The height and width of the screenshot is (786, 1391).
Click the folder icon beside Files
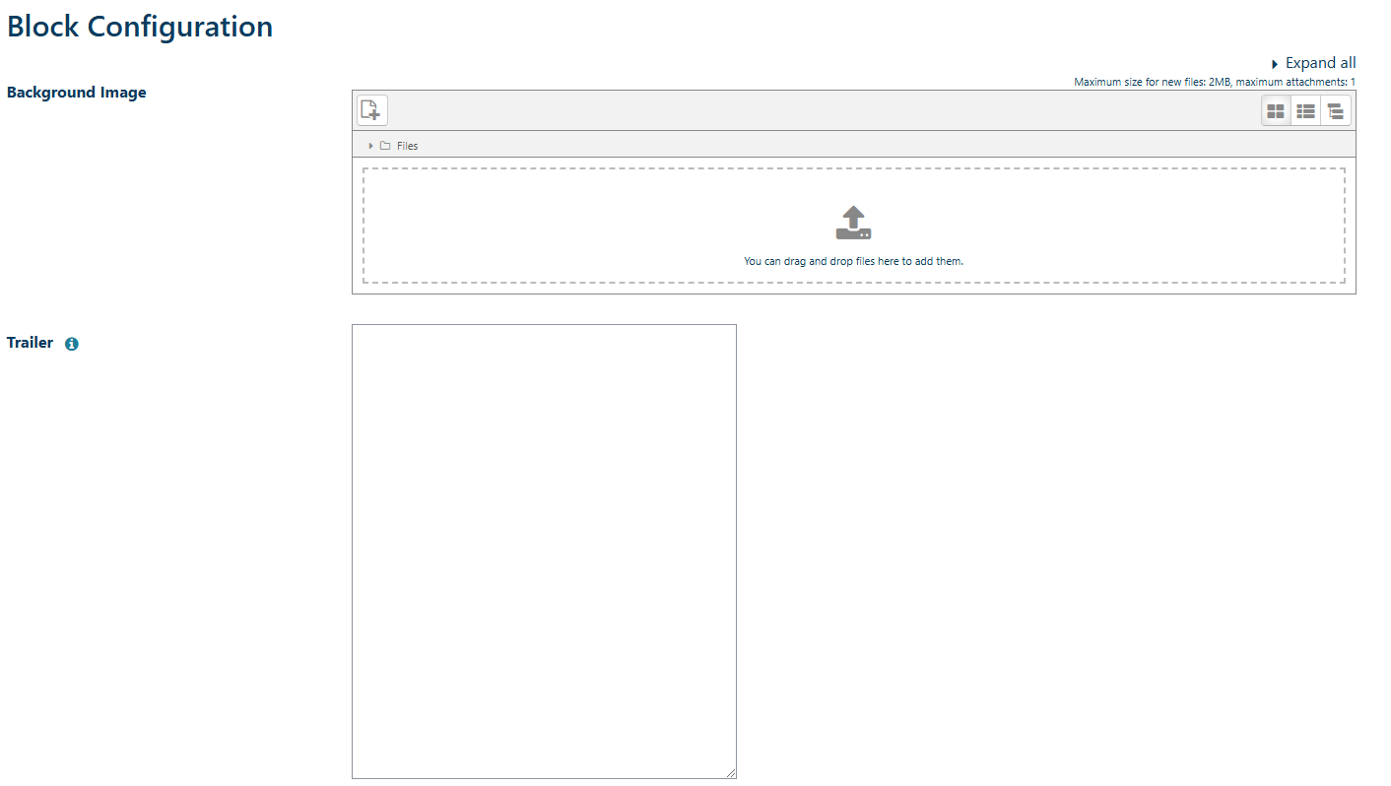click(384, 145)
